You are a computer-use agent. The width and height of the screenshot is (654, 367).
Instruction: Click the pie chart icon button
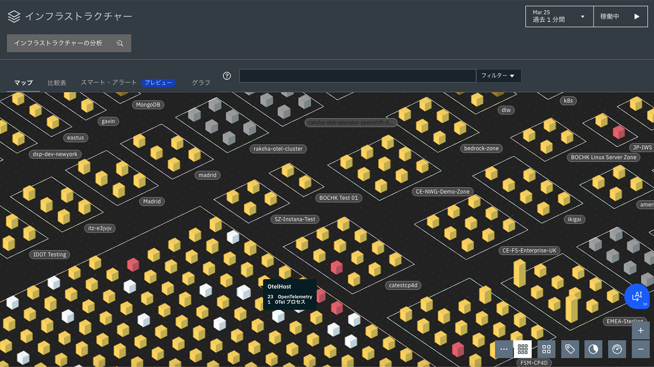(593, 349)
